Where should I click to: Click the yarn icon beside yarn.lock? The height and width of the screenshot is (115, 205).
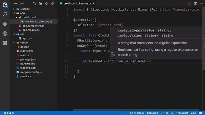tap(18, 76)
